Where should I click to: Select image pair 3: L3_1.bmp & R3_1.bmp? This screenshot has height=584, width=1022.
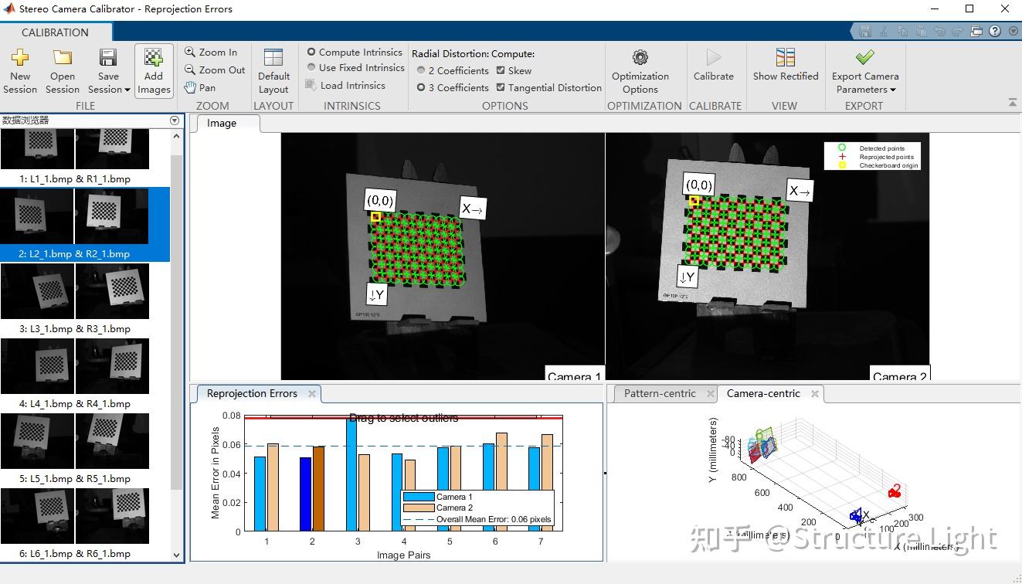[x=75, y=298]
